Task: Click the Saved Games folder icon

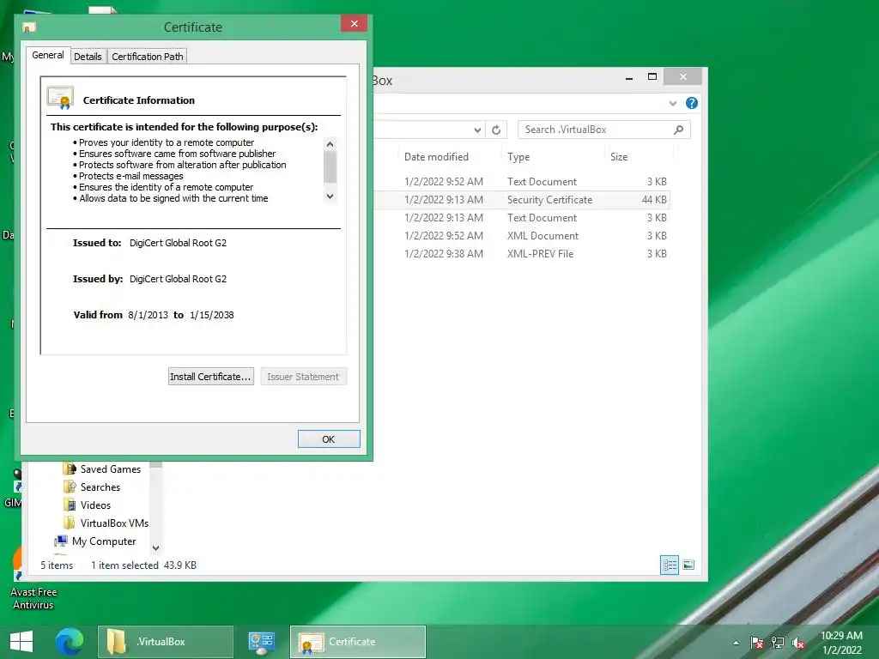Action: (x=70, y=469)
